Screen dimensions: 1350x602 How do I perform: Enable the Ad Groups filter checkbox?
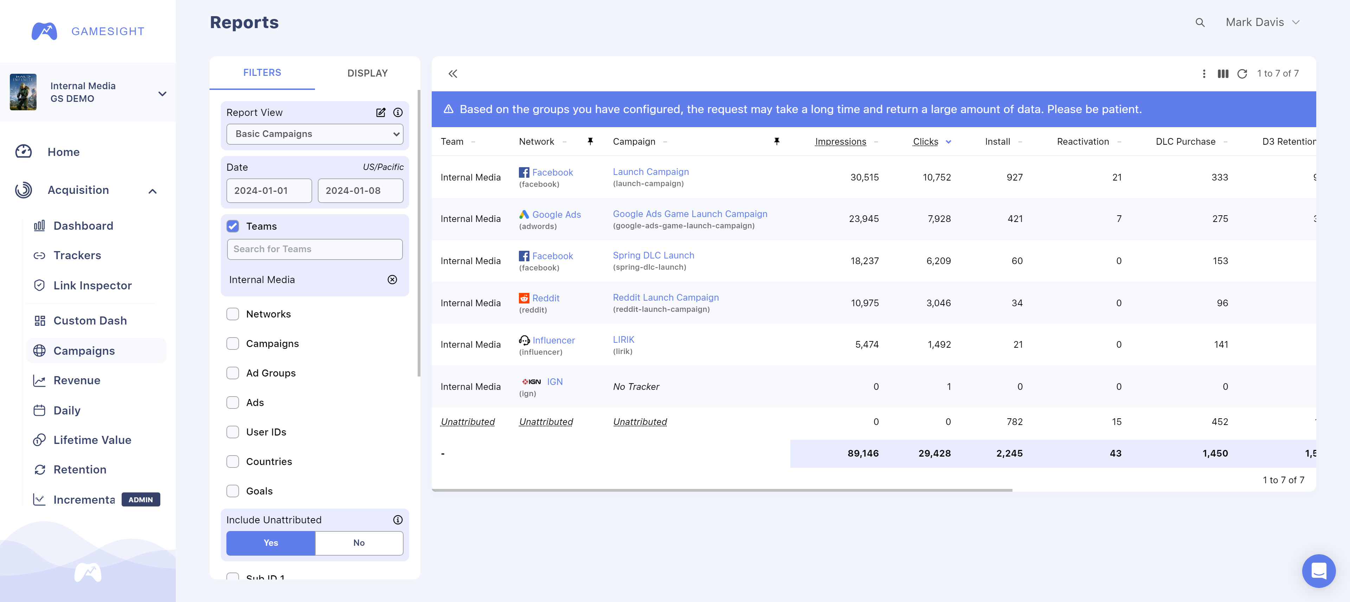(x=233, y=373)
